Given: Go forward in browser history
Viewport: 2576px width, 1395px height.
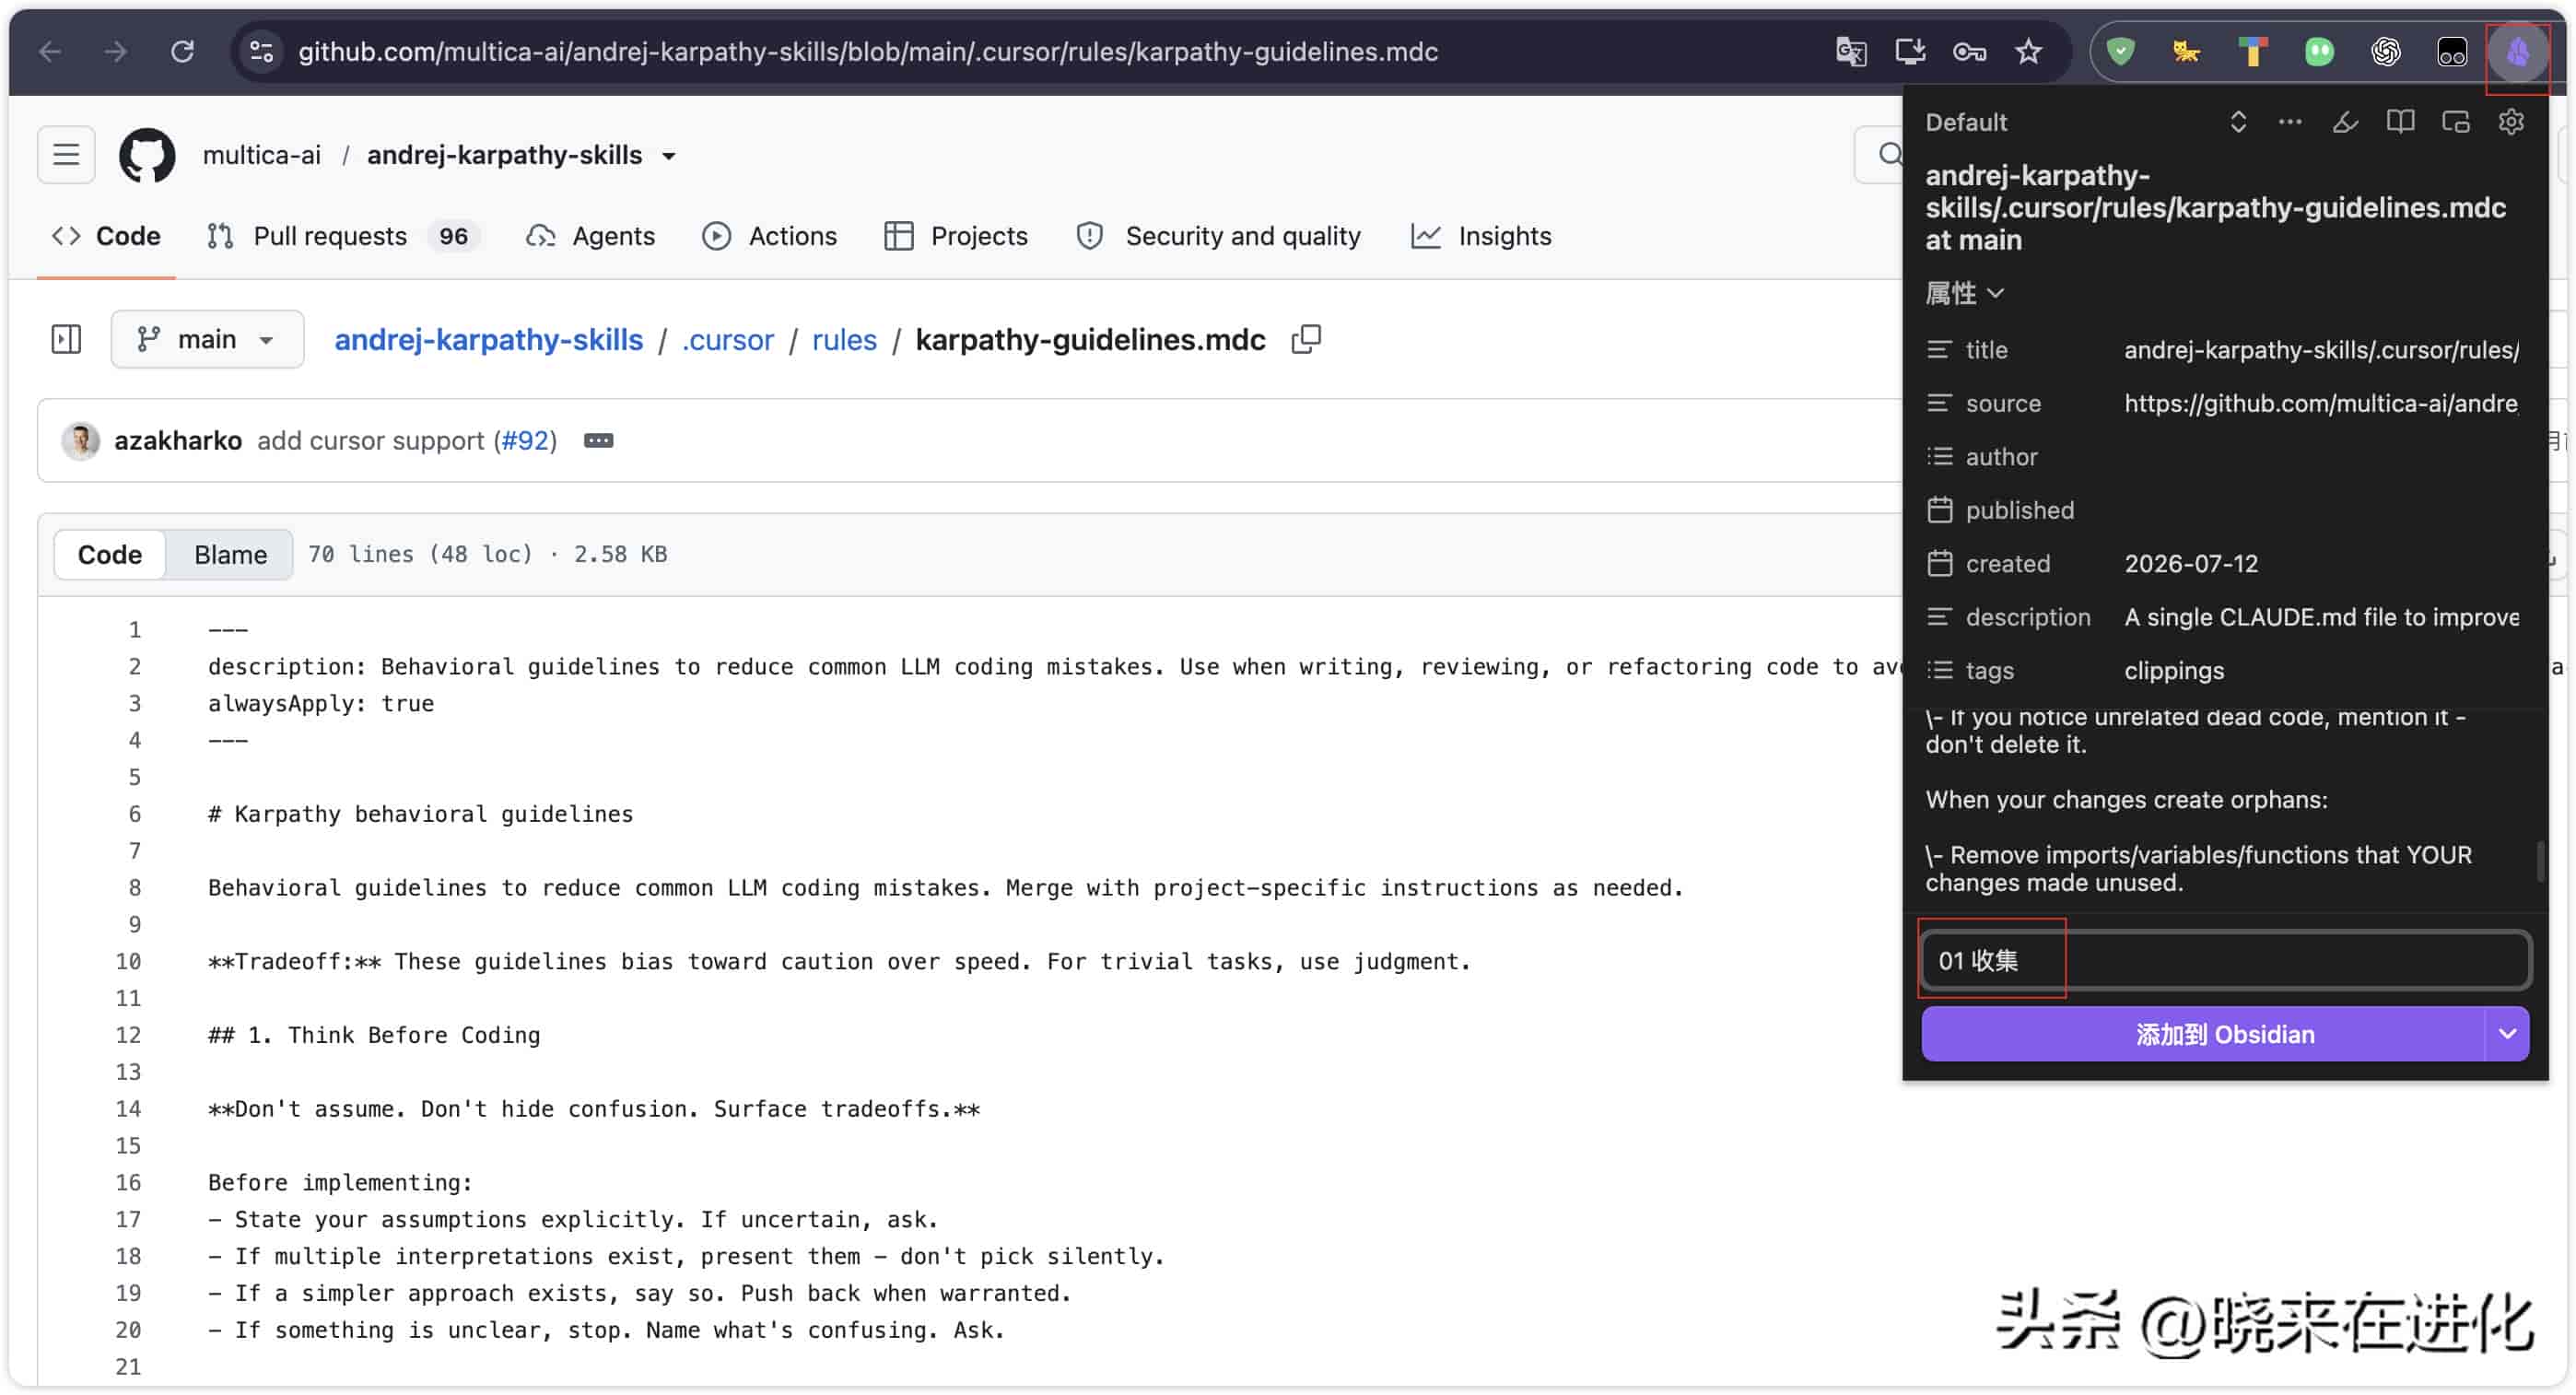Looking at the screenshot, I should 116,52.
